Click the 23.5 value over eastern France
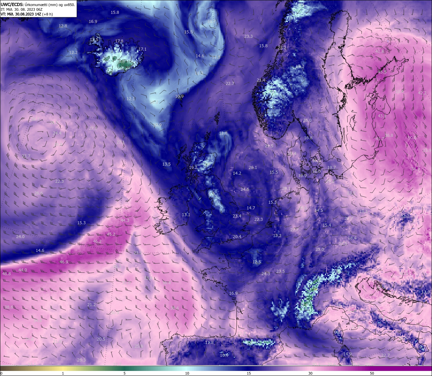The image size is (432, 376). point(280,271)
